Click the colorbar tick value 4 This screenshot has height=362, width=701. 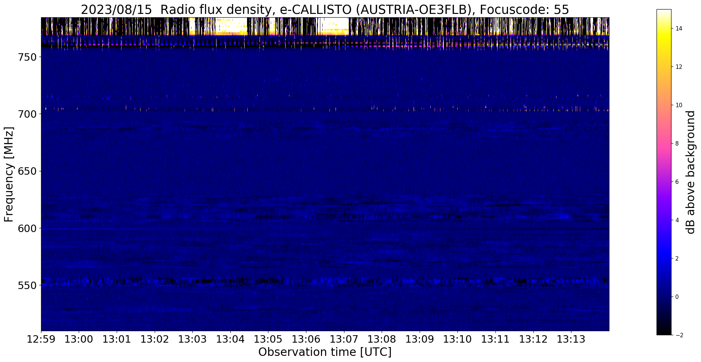[677, 220]
